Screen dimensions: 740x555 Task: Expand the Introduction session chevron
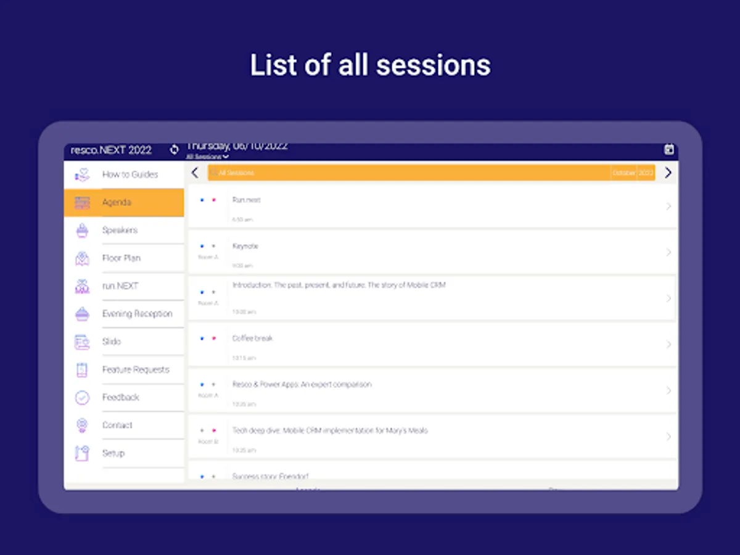point(668,298)
